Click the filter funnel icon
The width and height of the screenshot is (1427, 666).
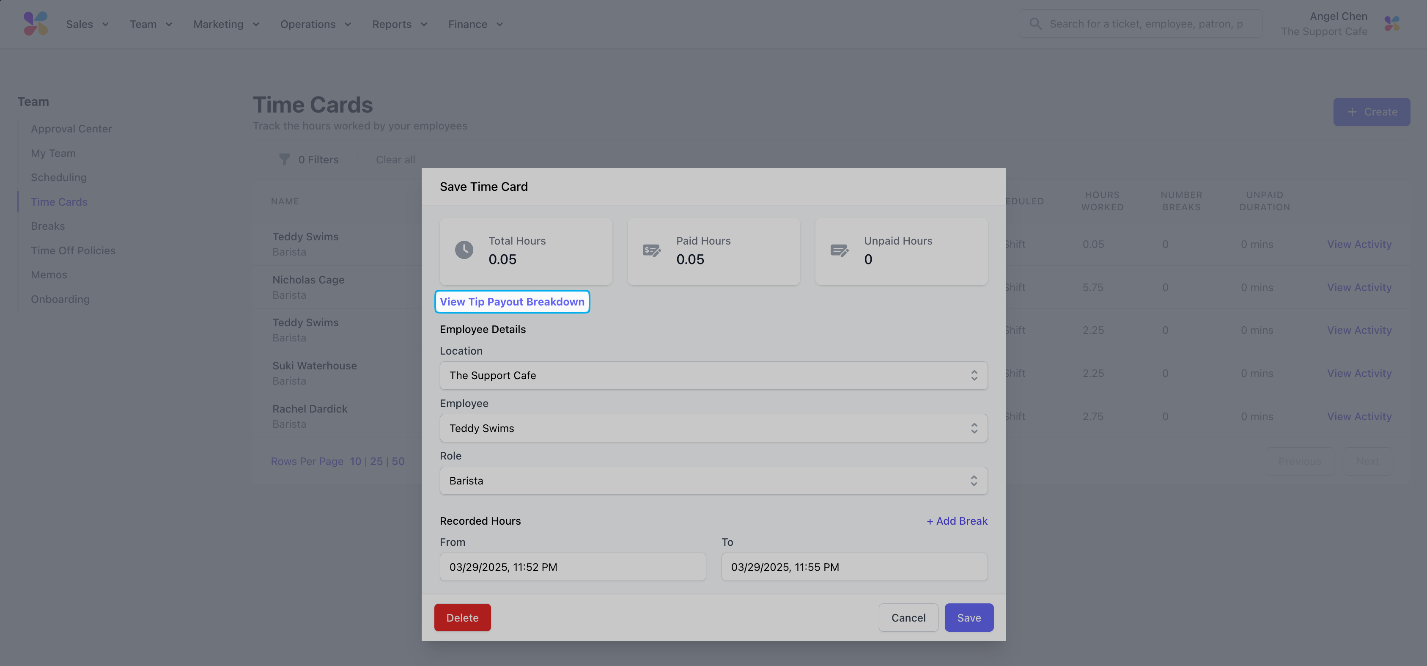coord(284,160)
